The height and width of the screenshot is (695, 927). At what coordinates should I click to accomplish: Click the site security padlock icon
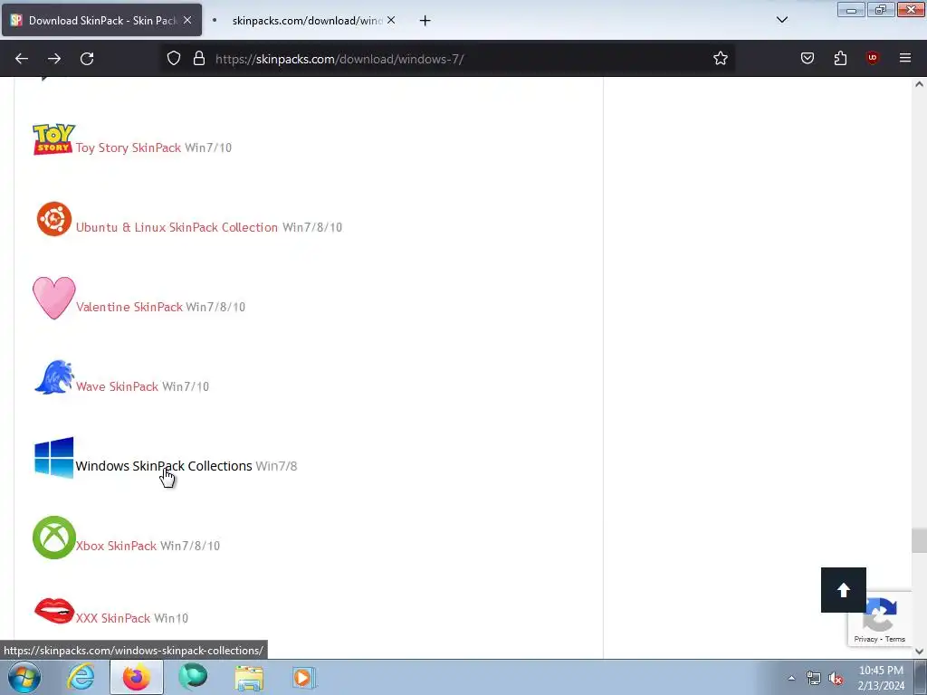pyautogui.click(x=199, y=59)
